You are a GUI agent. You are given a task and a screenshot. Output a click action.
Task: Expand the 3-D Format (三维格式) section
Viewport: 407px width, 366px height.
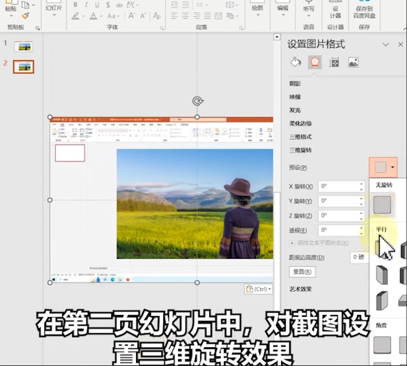[x=300, y=137]
